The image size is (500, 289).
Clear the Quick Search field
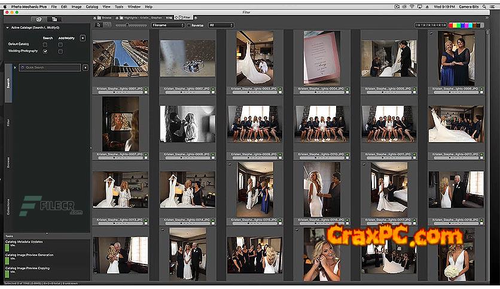[x=86, y=67]
